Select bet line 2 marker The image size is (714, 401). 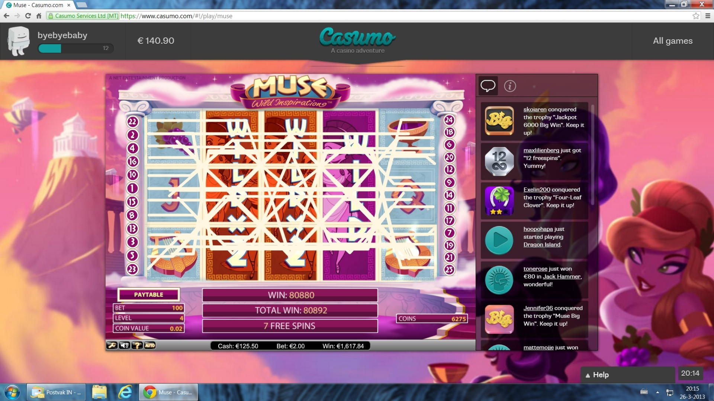point(132,135)
